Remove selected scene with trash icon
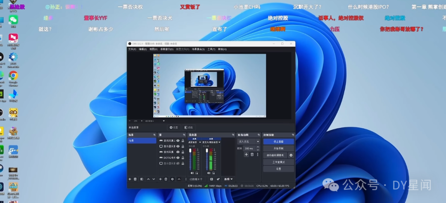This screenshot has width=446, height=203. (x=135, y=179)
